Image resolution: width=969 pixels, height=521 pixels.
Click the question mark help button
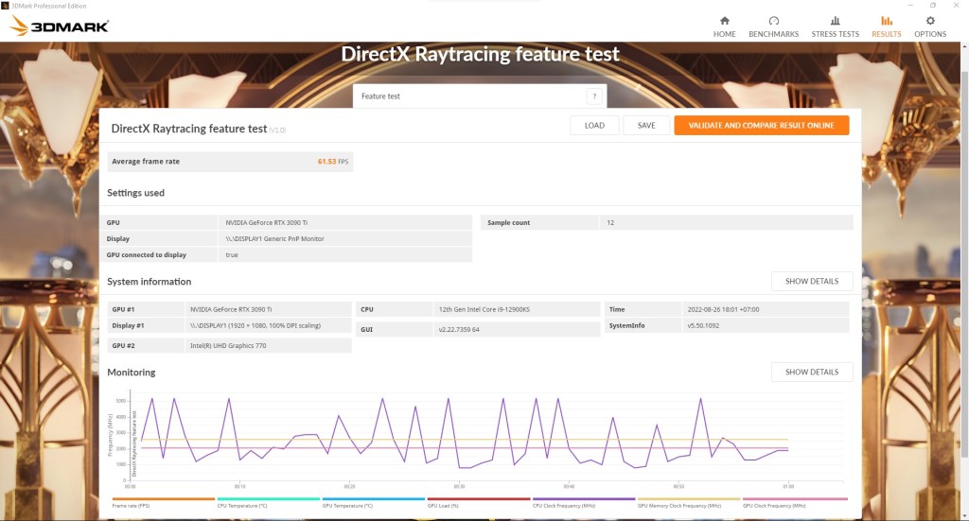[594, 96]
